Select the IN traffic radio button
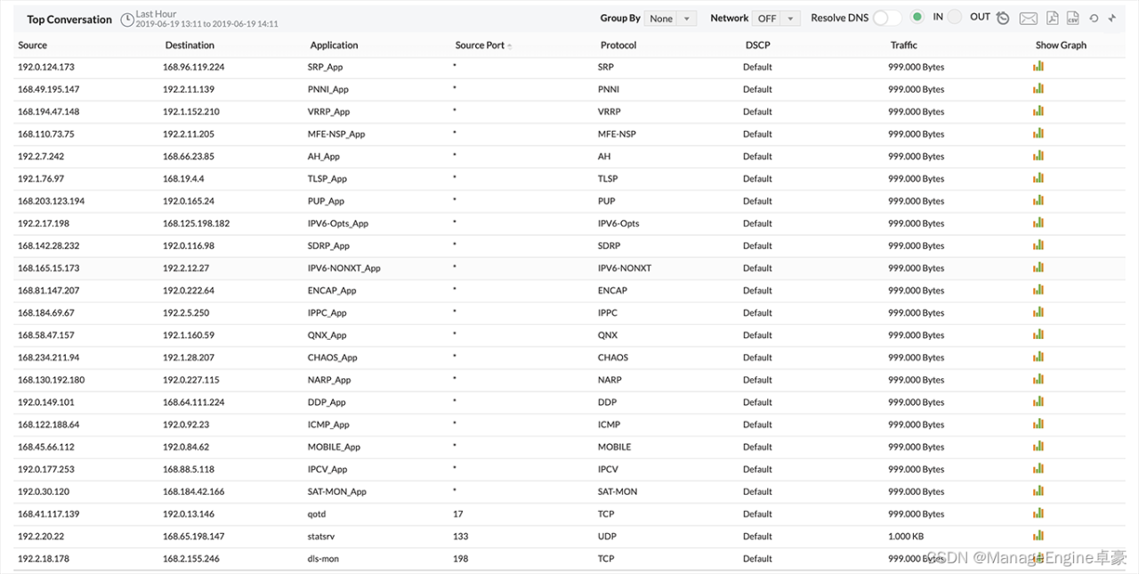Screen dimensions: 1139x574 [x=917, y=17]
